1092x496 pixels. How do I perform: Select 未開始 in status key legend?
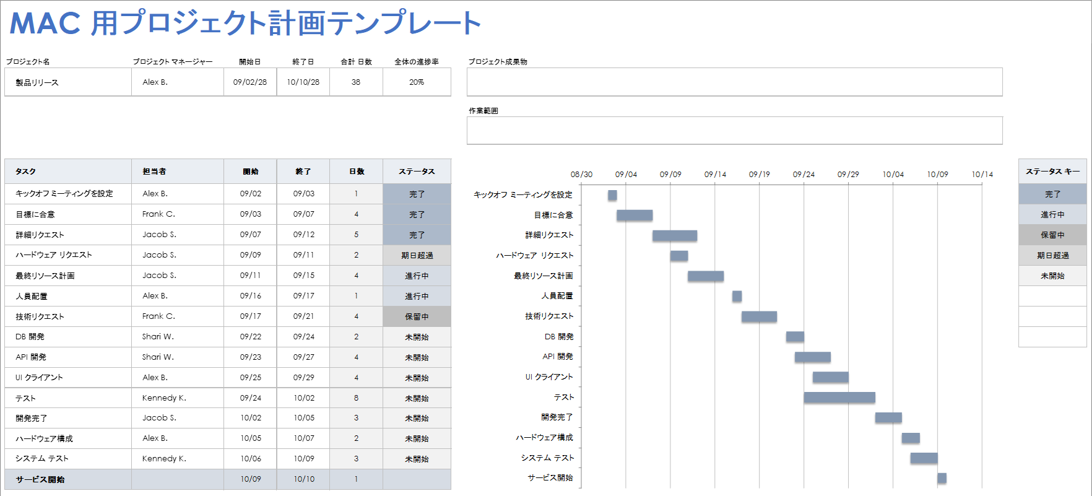click(1052, 276)
